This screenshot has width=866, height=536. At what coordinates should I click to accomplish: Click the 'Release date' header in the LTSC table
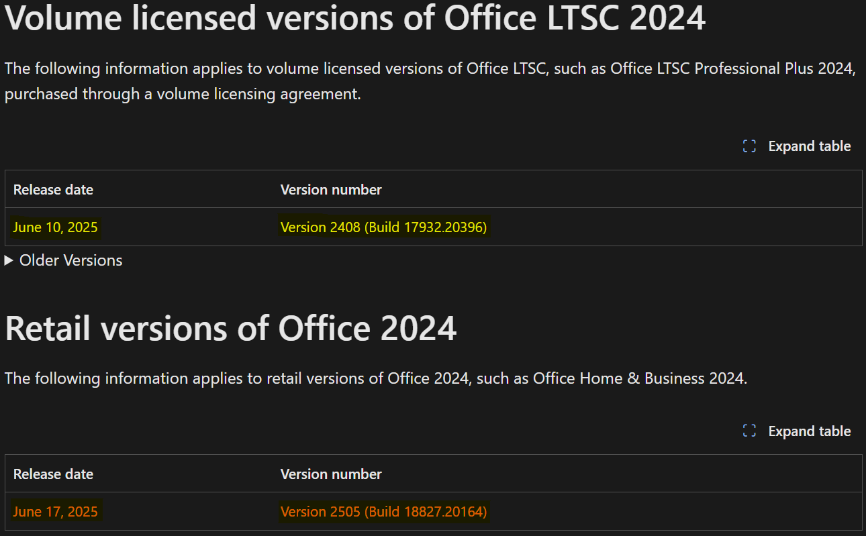click(53, 190)
